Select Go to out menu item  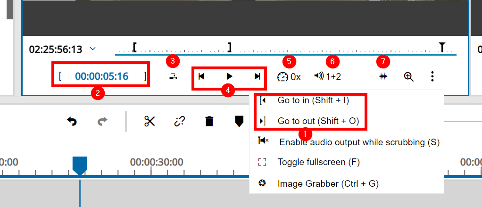click(x=318, y=121)
